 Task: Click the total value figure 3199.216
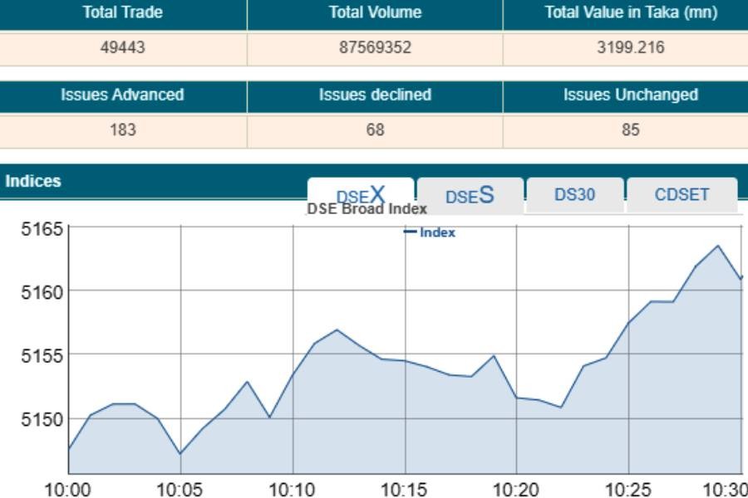pos(630,47)
